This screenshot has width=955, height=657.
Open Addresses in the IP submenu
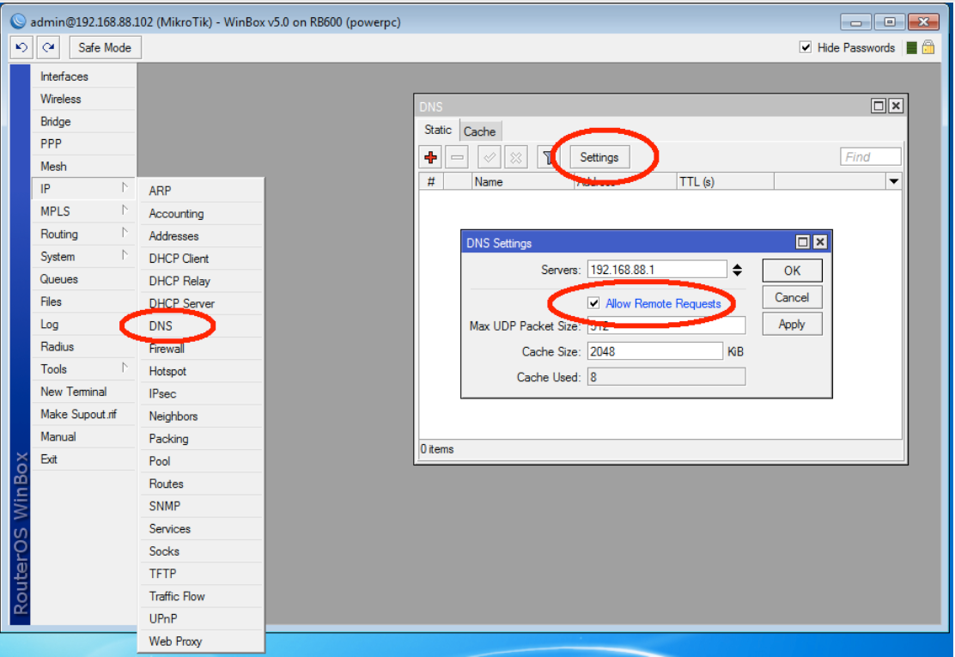(x=201, y=235)
